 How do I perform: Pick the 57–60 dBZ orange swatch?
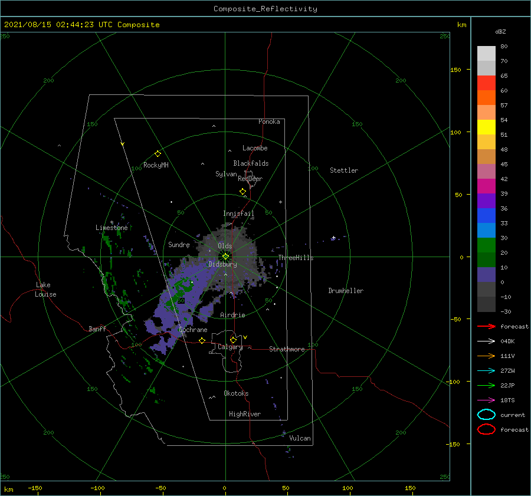coord(486,98)
